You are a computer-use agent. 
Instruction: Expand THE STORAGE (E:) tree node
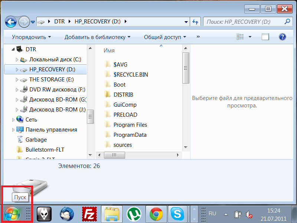tap(17, 80)
